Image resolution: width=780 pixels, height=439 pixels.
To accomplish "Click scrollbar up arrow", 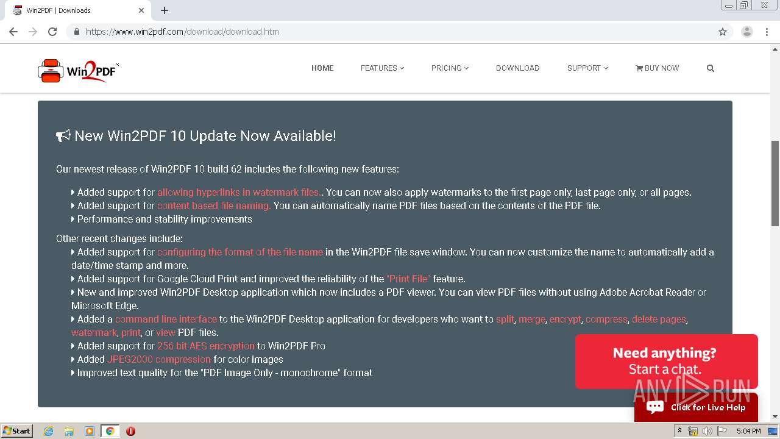I will pyautogui.click(x=775, y=48).
